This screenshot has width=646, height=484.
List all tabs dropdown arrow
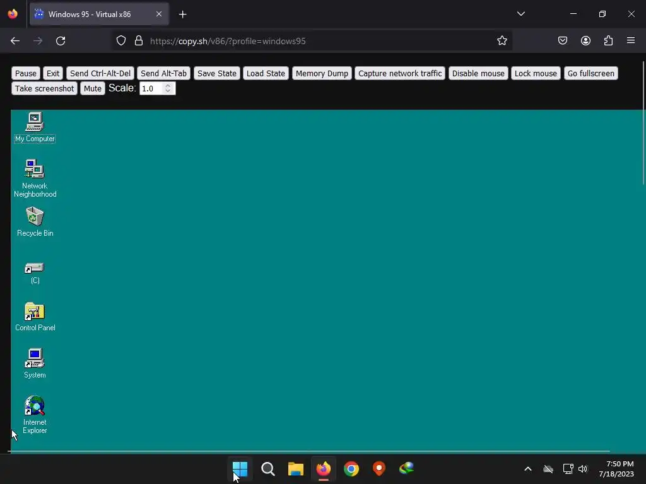(520, 14)
